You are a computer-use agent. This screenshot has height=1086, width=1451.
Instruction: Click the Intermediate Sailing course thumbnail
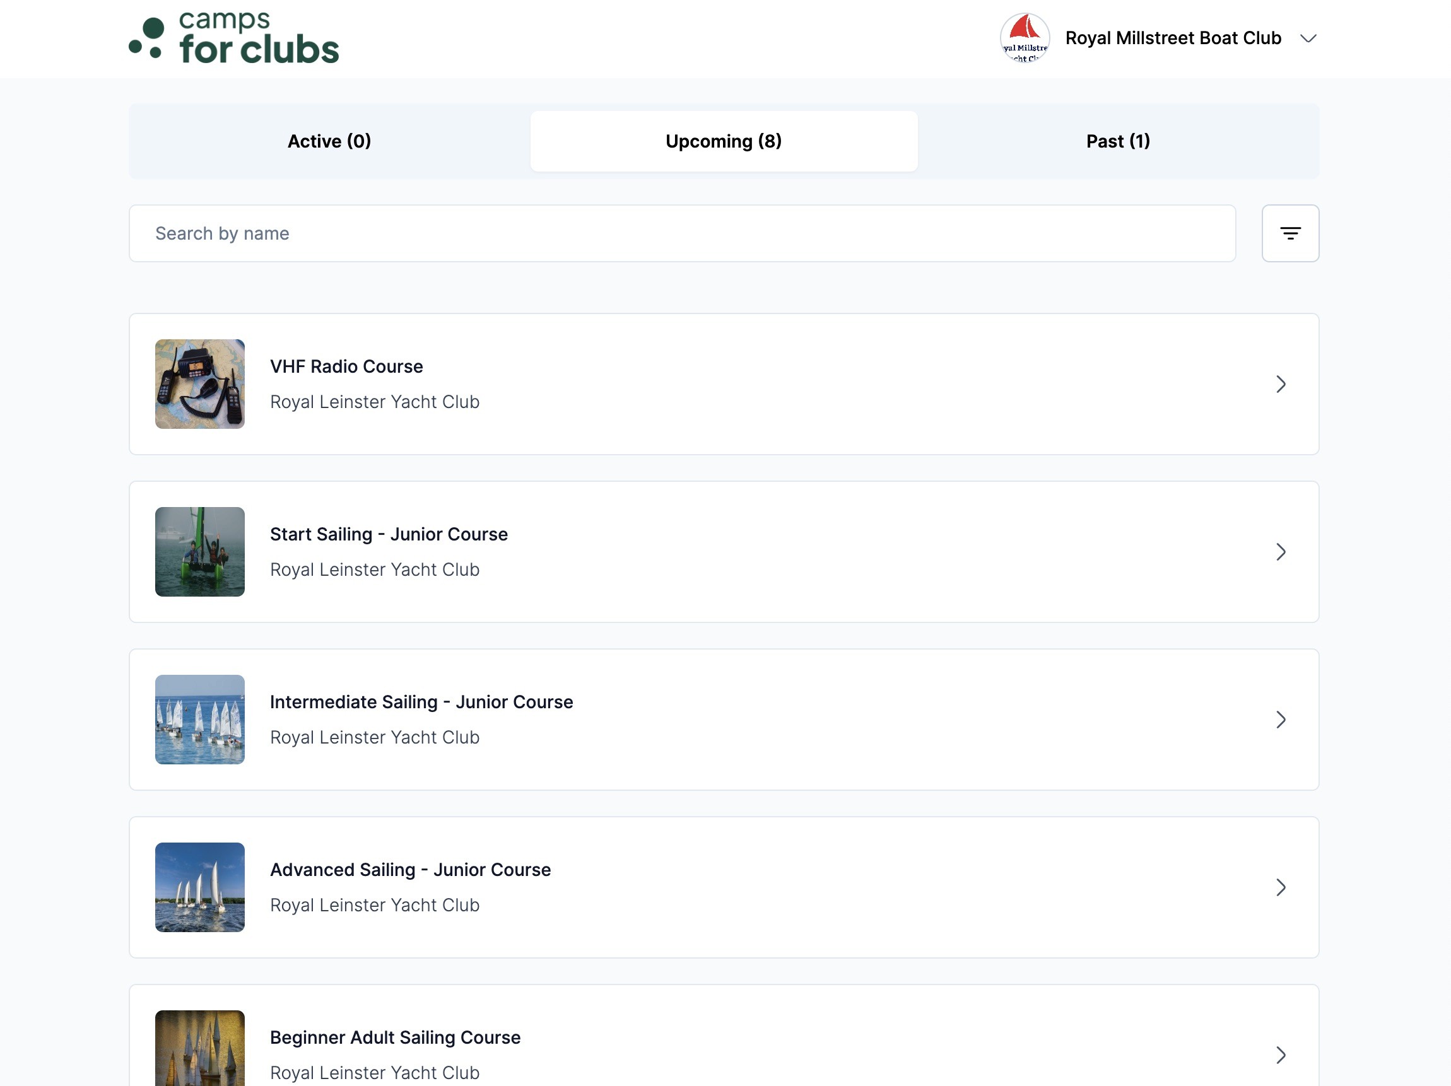click(199, 720)
